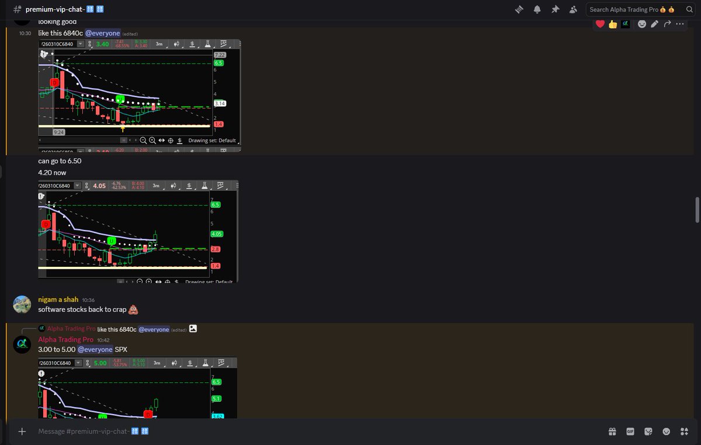Image resolution: width=701 pixels, height=445 pixels.
Task: Click nigam a shah's avatar
Action: point(22,304)
